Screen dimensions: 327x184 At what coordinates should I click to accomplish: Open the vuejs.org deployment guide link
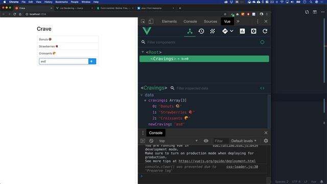tap(217, 161)
